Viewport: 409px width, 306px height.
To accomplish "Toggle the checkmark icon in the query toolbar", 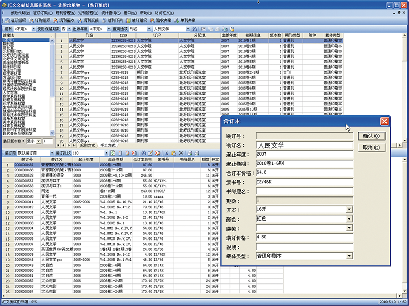I will tap(203, 29).
